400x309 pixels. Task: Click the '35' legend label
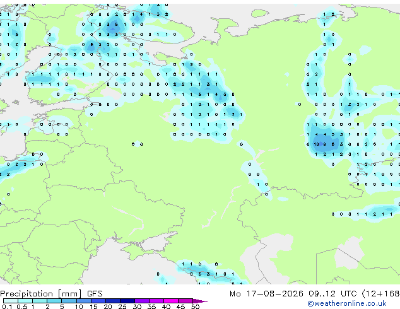click(151, 306)
